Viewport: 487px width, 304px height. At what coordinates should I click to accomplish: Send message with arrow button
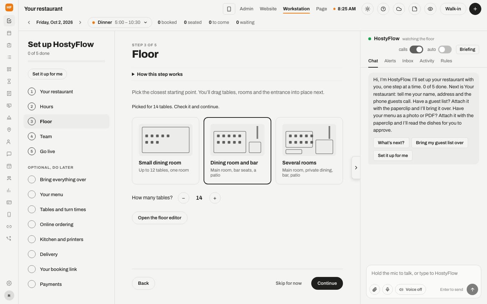pos(472,289)
